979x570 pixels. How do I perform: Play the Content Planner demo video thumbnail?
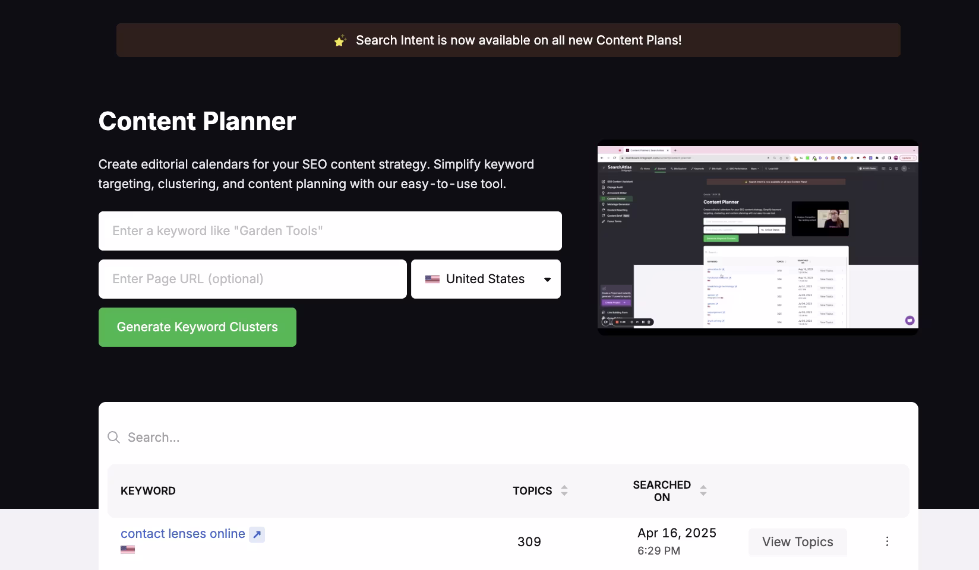click(x=757, y=237)
